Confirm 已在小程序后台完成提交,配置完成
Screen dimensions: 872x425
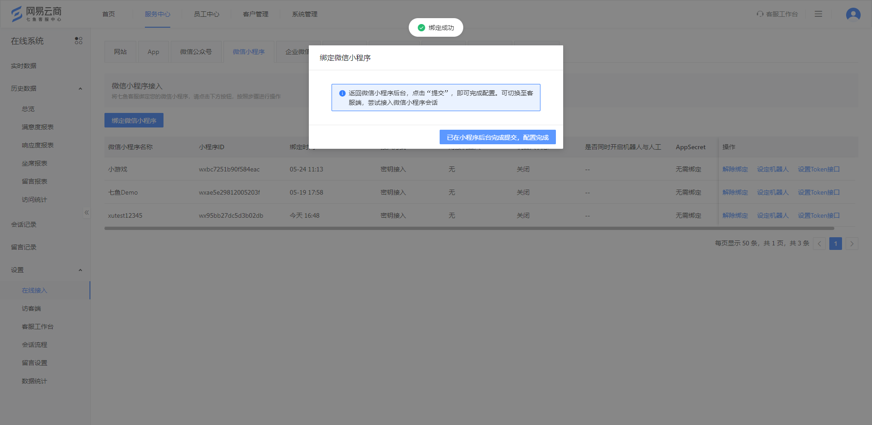click(498, 137)
